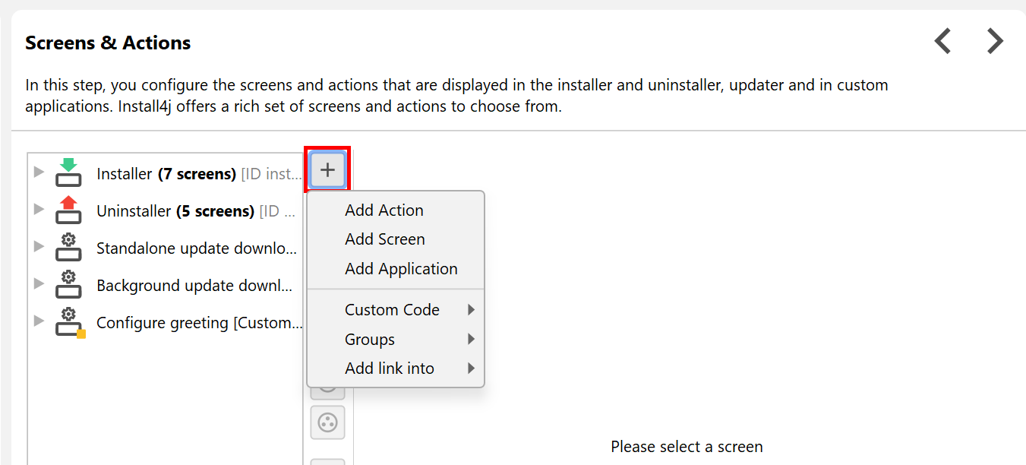Click the Configure greeting application icon
This screenshot has height=465, width=1026.
[x=69, y=322]
